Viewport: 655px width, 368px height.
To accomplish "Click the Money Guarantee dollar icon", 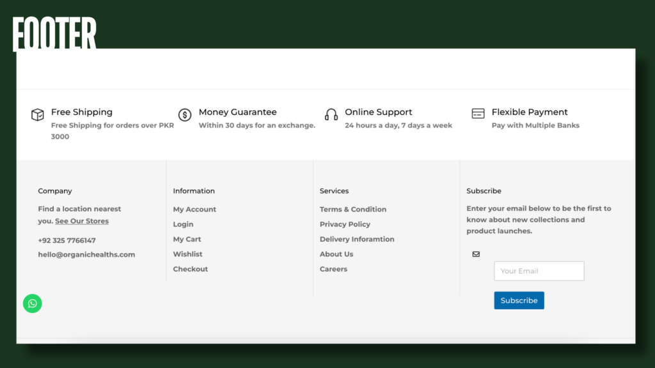I will pos(185,115).
